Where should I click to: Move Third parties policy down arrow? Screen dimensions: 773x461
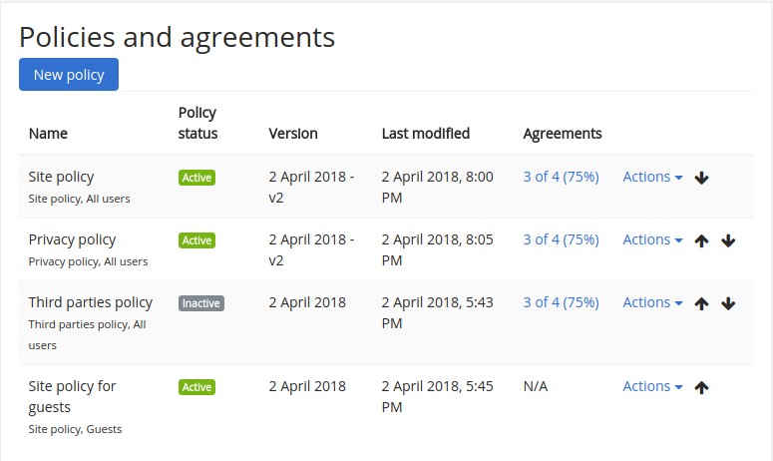(728, 303)
